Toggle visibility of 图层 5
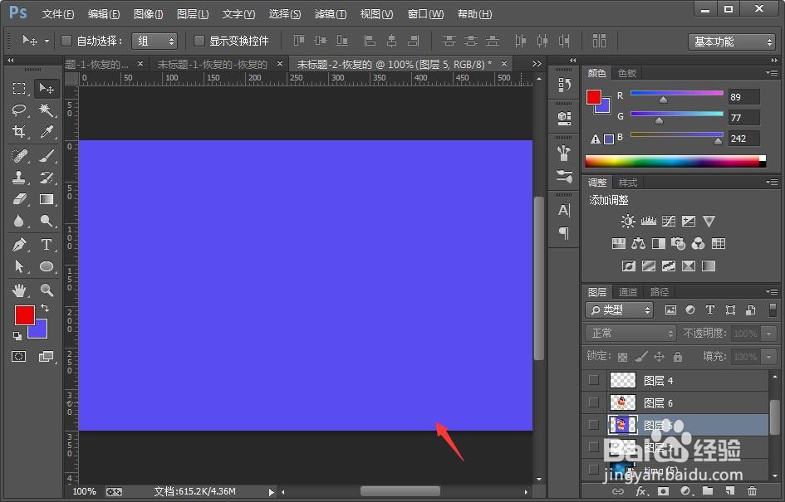The image size is (785, 502). pyautogui.click(x=594, y=425)
